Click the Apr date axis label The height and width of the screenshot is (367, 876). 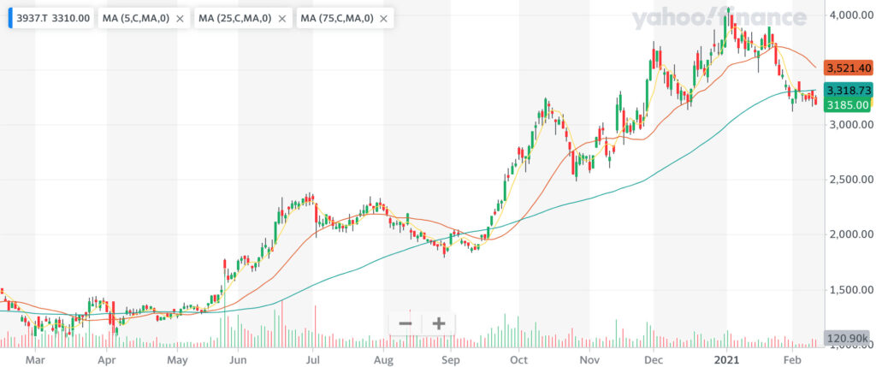(106, 360)
